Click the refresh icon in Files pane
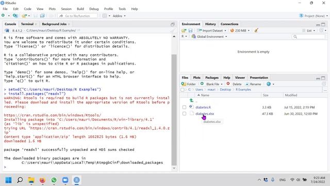The image size is (330, 186). [x=324, y=84]
